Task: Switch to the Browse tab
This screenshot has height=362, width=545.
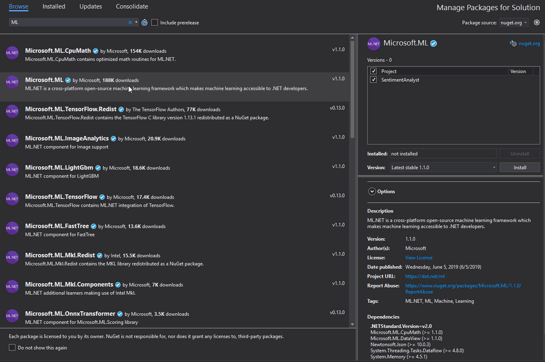Action: (x=19, y=6)
